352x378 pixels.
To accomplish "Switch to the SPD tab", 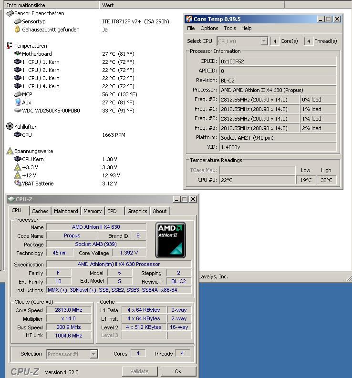I will pyautogui.click(x=114, y=211).
